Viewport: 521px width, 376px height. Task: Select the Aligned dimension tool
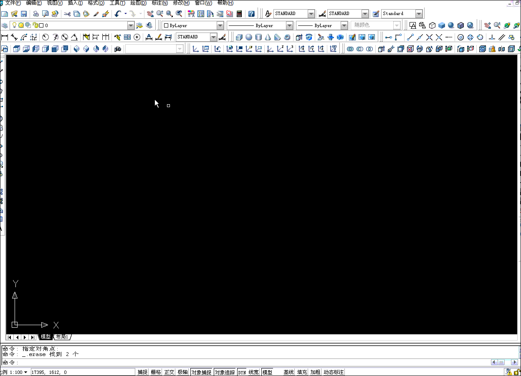tap(14, 37)
